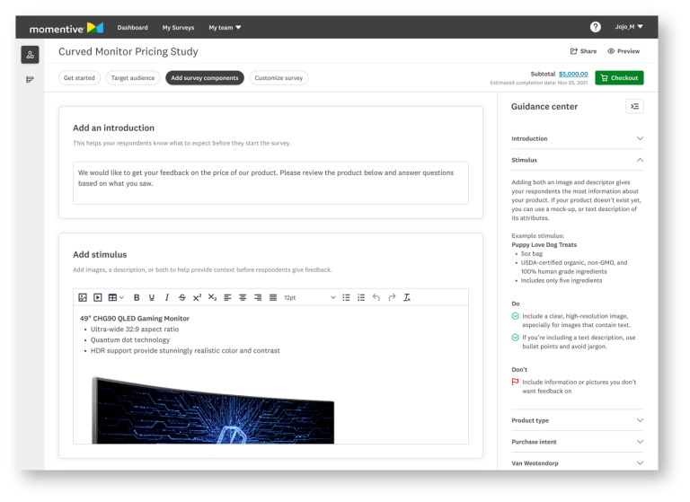This screenshot has height=502, width=690.
Task: Switch to the Target audience step
Action: (x=133, y=78)
